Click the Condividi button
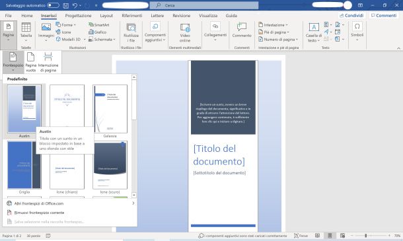The width and height of the screenshot is (403, 241). 351,16
